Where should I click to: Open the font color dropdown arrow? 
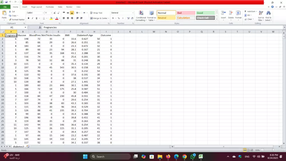(59, 18)
